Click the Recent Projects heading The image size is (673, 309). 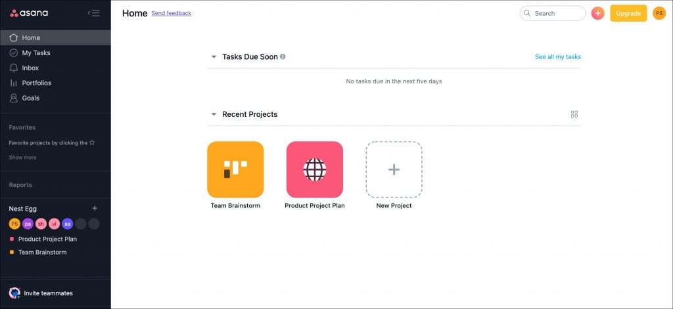click(250, 114)
